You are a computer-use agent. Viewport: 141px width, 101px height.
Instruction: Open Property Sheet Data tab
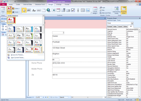(x=115, y=27)
